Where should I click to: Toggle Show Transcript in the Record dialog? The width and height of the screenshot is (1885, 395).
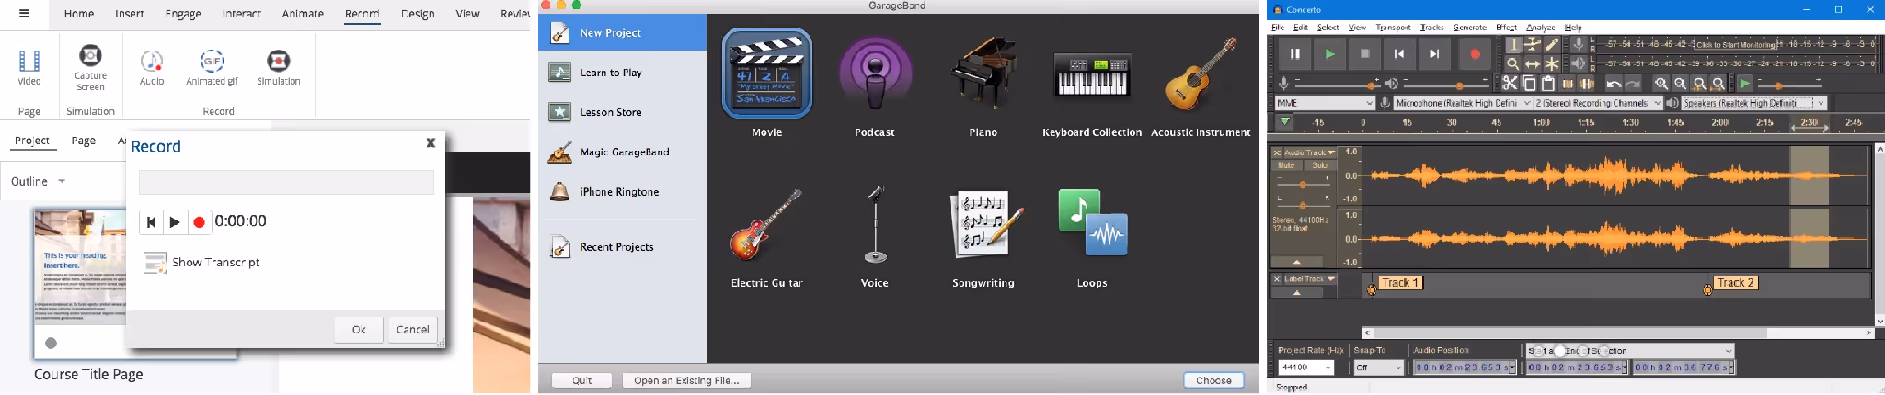(201, 263)
